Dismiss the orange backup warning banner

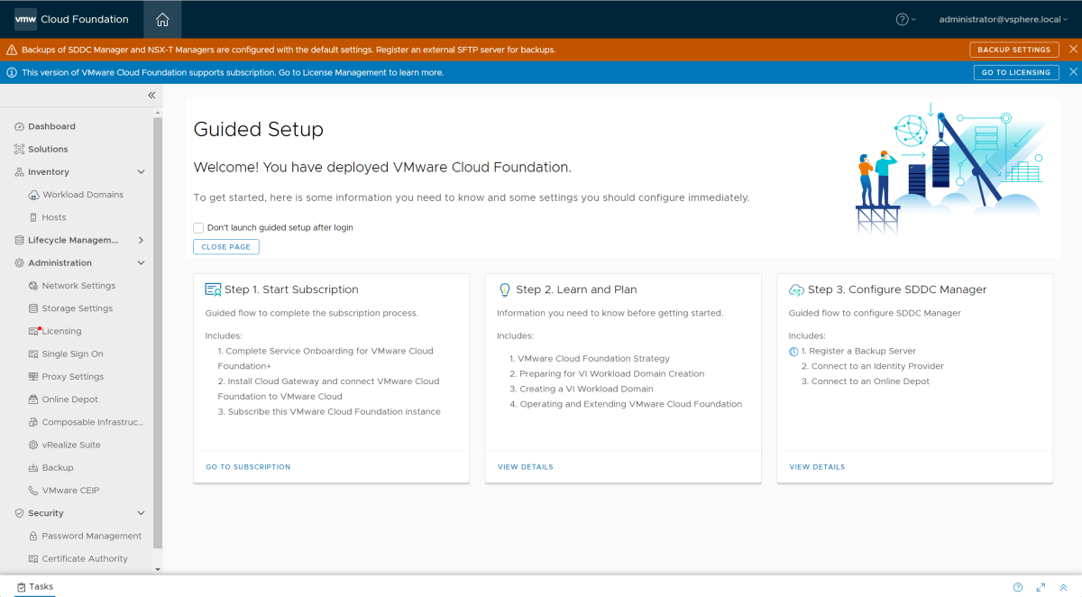(x=1073, y=50)
